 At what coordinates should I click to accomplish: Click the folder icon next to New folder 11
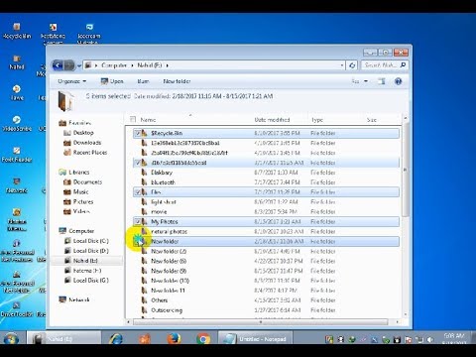tap(144, 291)
